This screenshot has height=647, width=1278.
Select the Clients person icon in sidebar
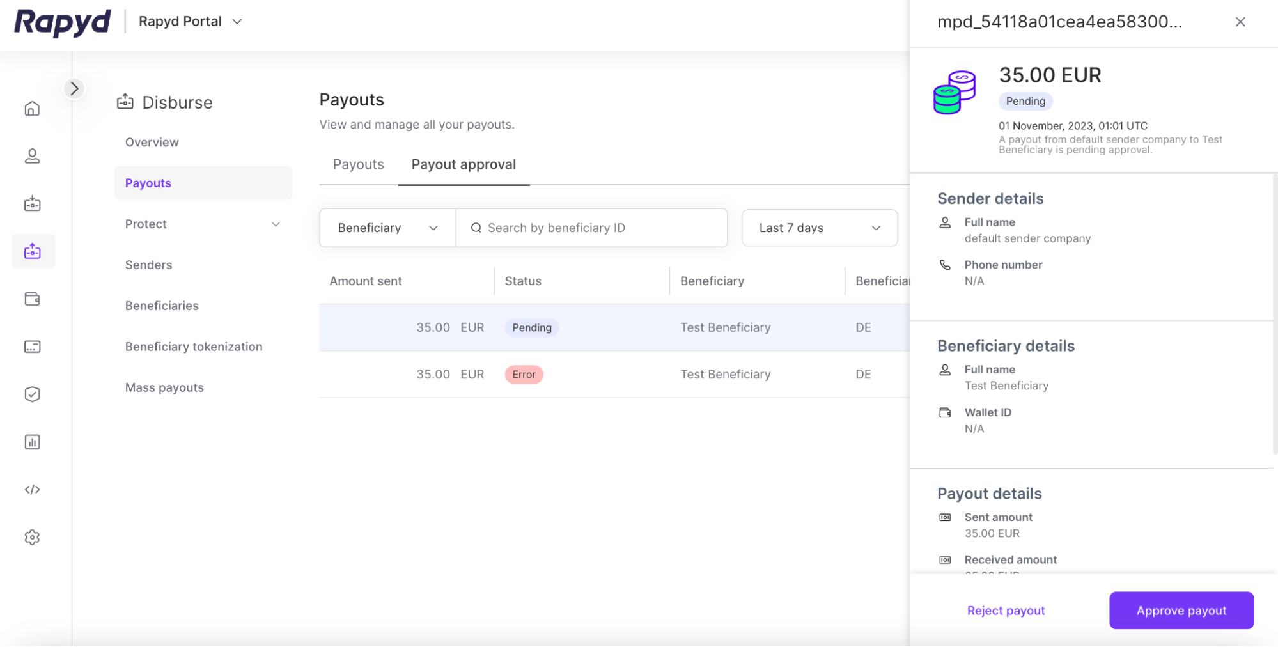(32, 156)
